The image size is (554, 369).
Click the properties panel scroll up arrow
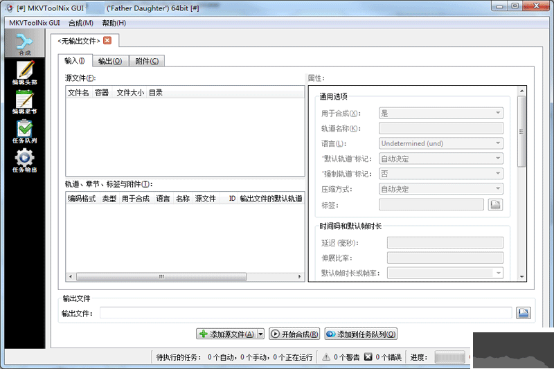(x=522, y=91)
